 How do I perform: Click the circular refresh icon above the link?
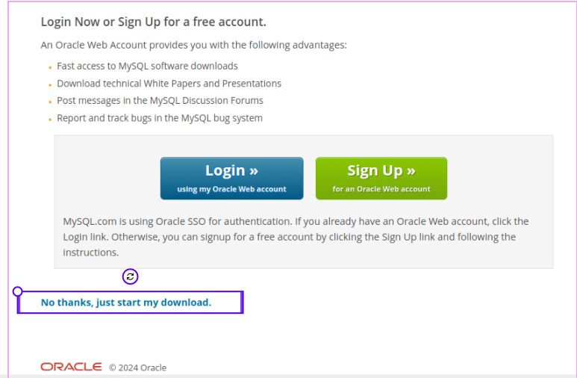coord(131,276)
